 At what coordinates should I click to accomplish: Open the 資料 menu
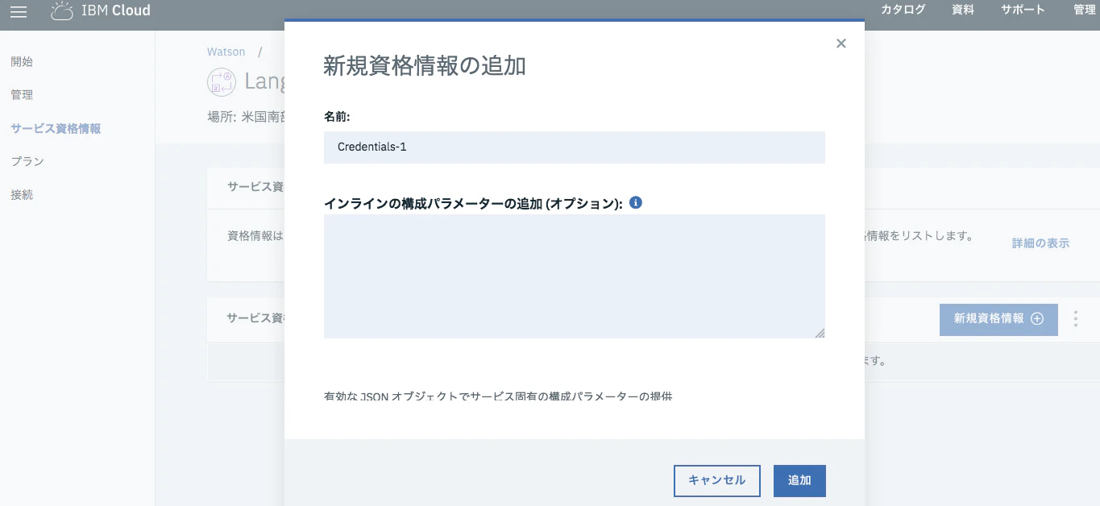[x=963, y=10]
